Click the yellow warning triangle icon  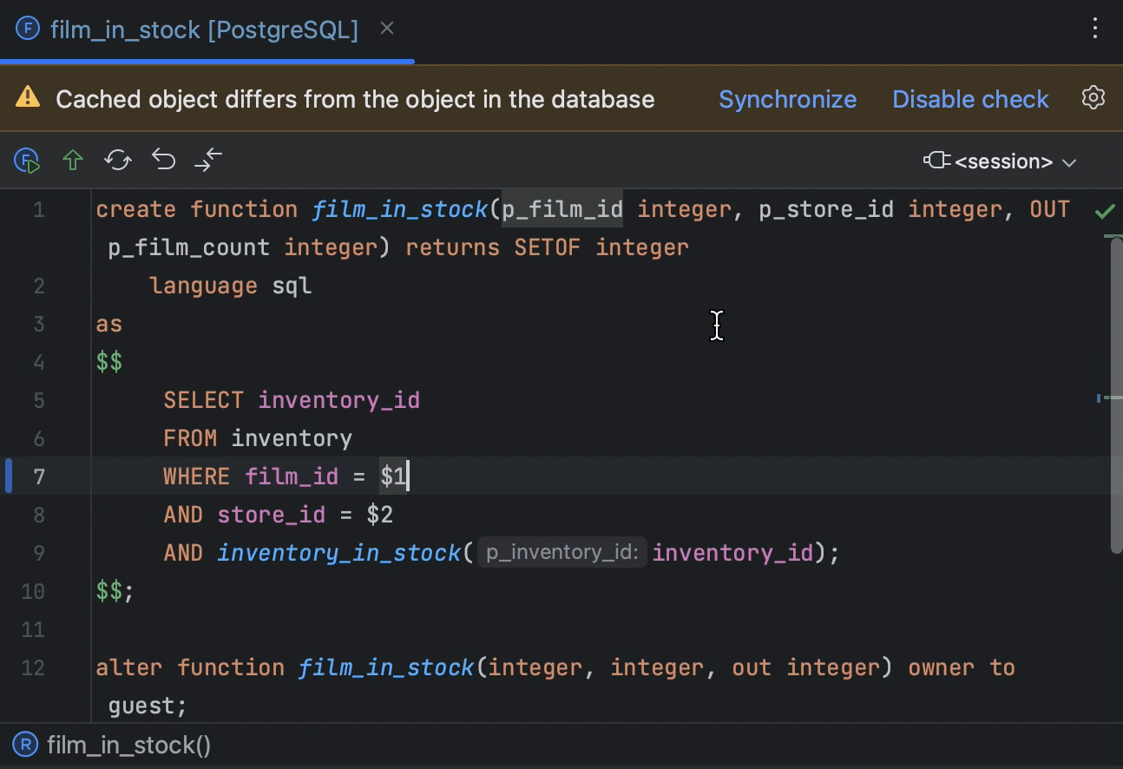point(28,97)
